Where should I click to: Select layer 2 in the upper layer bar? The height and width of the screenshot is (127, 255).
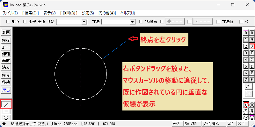[x=246, y=46]
